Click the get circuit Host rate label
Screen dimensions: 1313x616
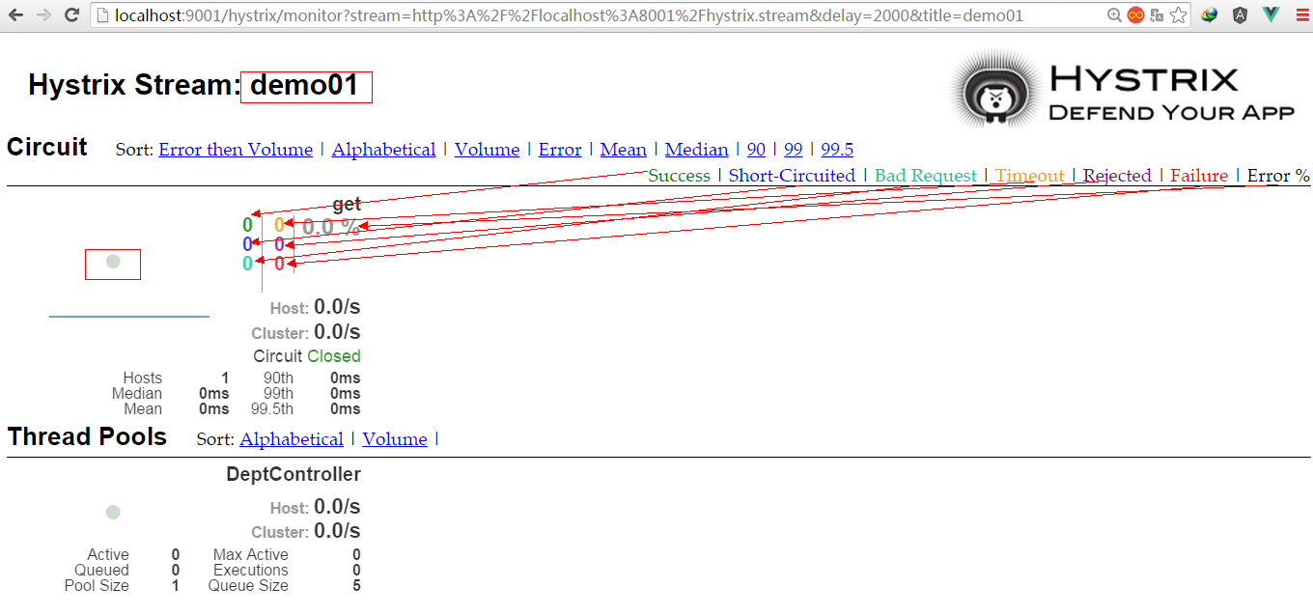click(x=290, y=309)
